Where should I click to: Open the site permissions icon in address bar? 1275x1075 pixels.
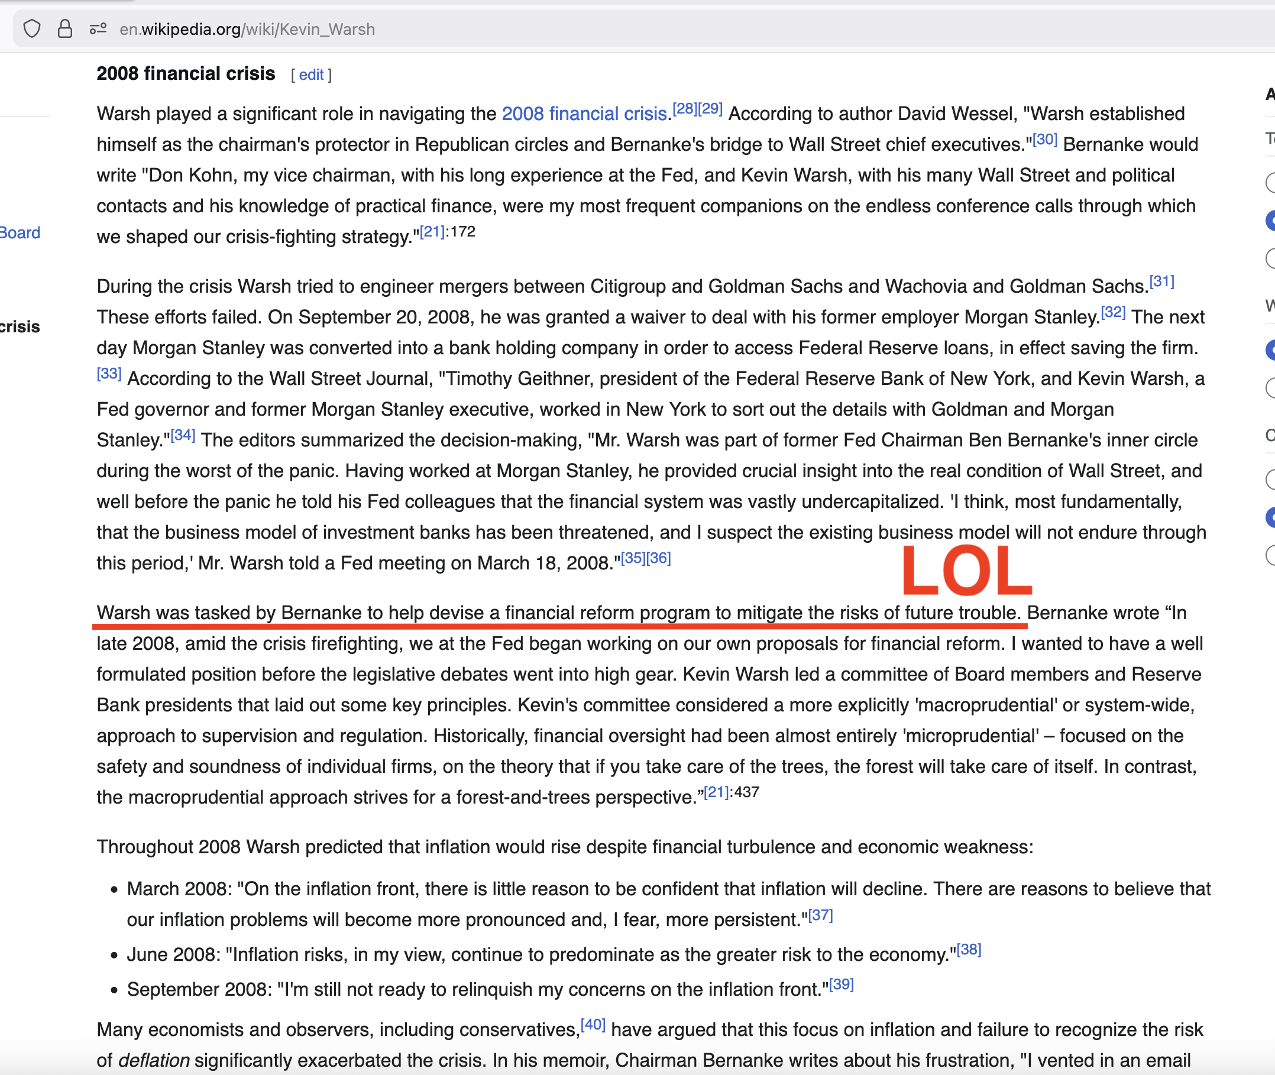[x=98, y=28]
